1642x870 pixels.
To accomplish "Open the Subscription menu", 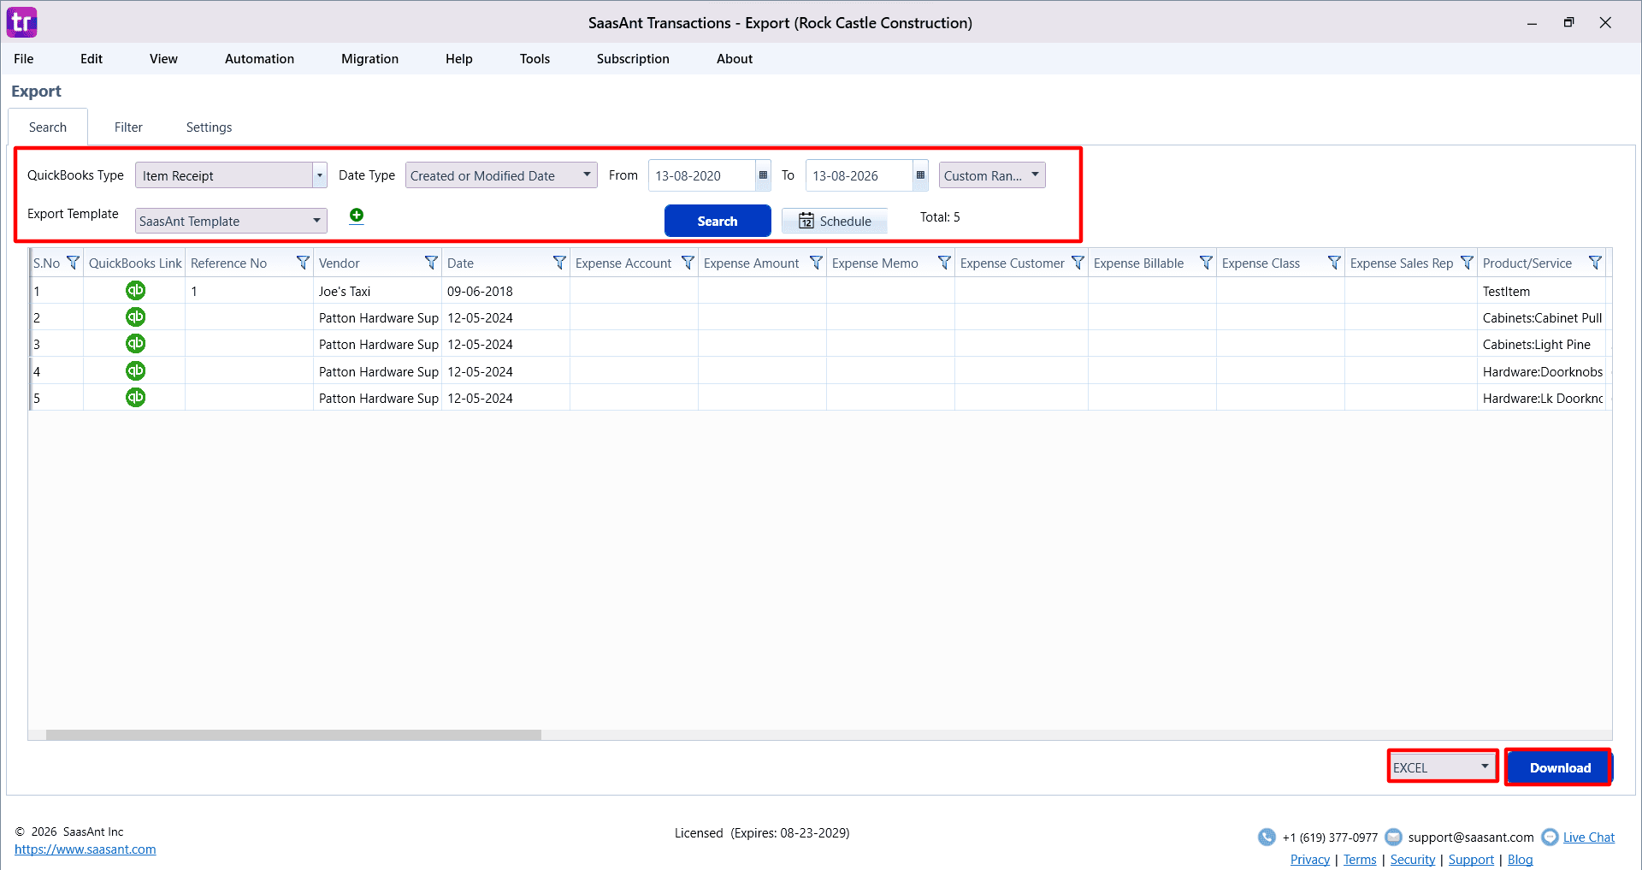I will coord(633,59).
